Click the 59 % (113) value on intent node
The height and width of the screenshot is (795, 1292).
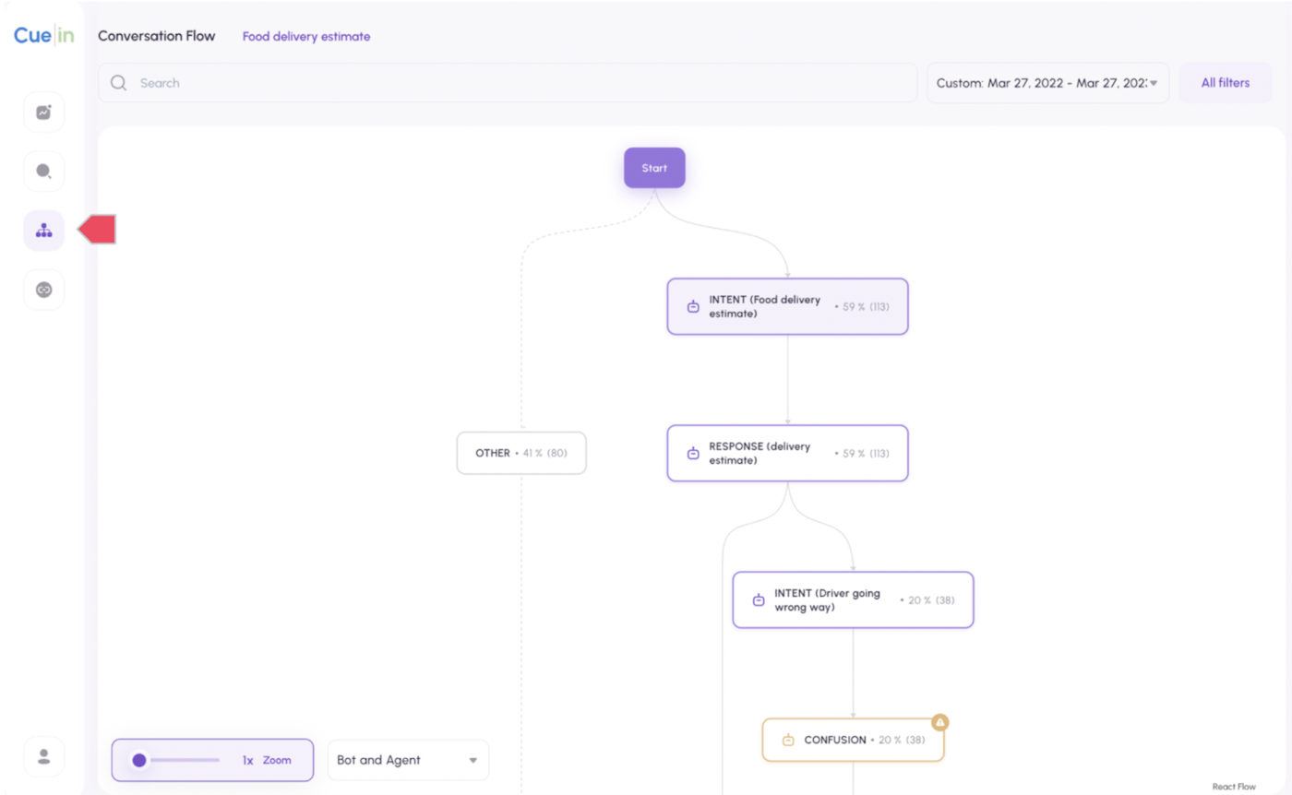click(x=866, y=306)
